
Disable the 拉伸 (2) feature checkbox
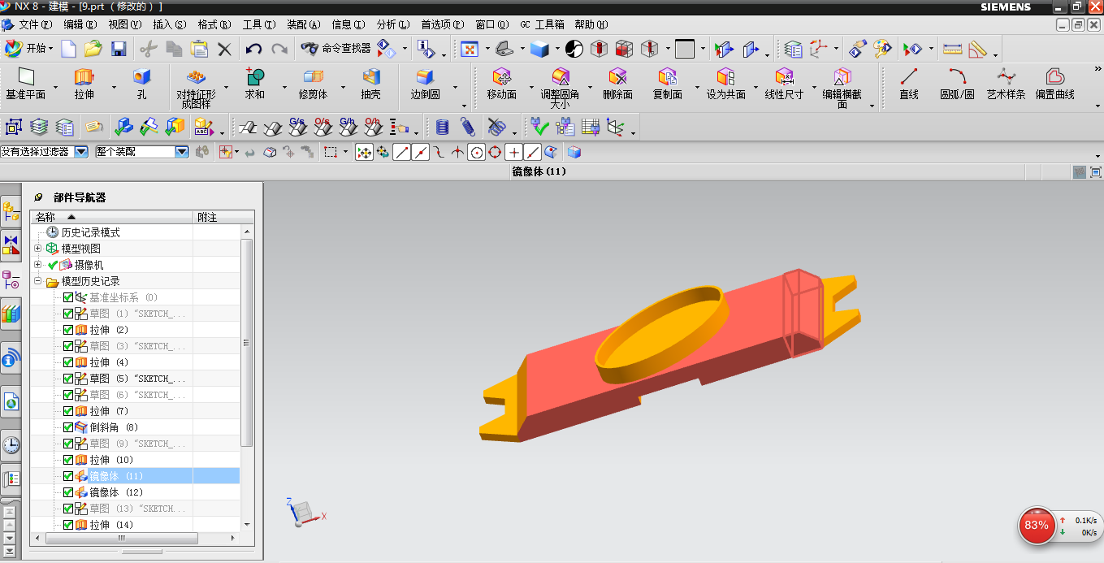(x=68, y=329)
